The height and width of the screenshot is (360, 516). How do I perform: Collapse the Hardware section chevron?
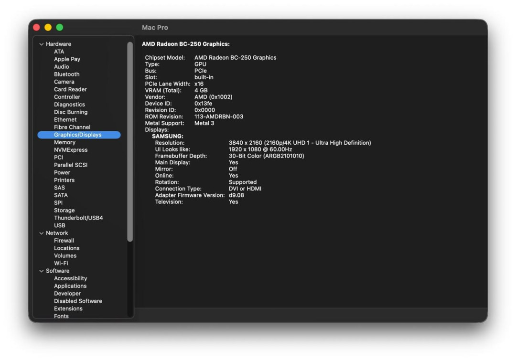(x=42, y=44)
